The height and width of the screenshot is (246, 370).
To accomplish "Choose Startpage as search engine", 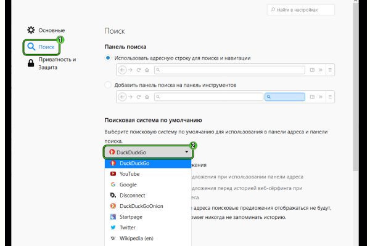I will tap(132, 217).
